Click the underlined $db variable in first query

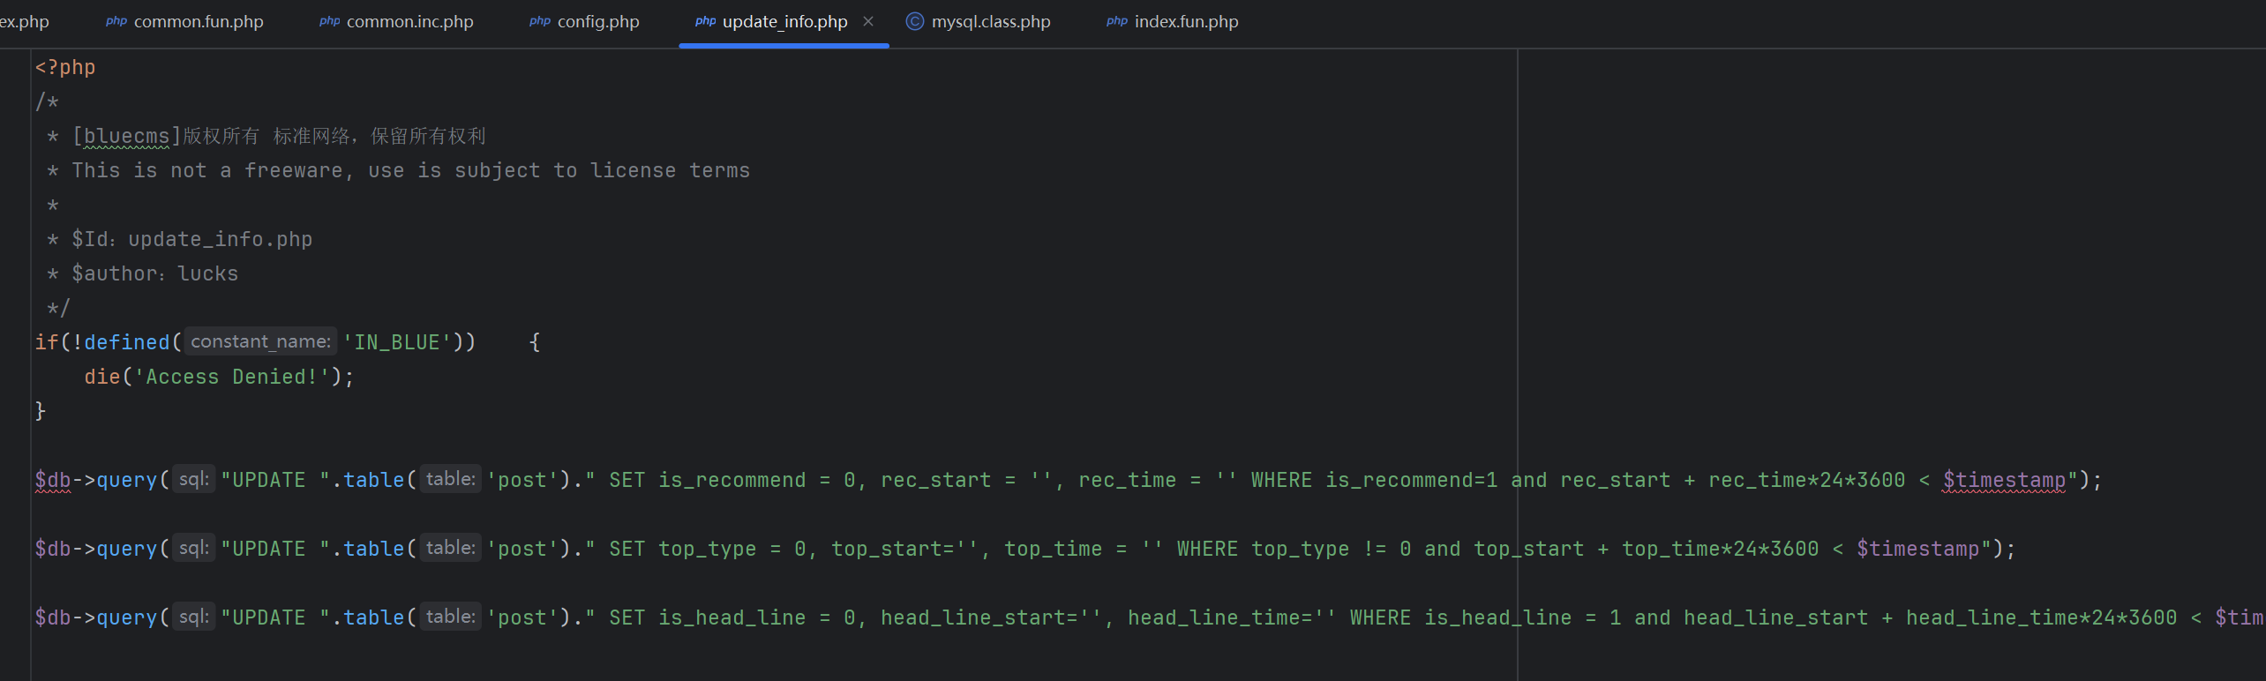(53, 480)
